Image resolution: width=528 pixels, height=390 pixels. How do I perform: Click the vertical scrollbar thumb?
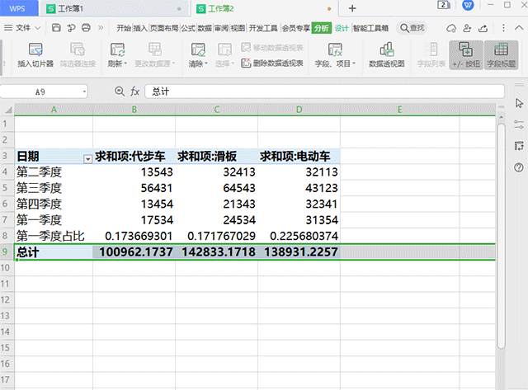pyautogui.click(x=501, y=236)
